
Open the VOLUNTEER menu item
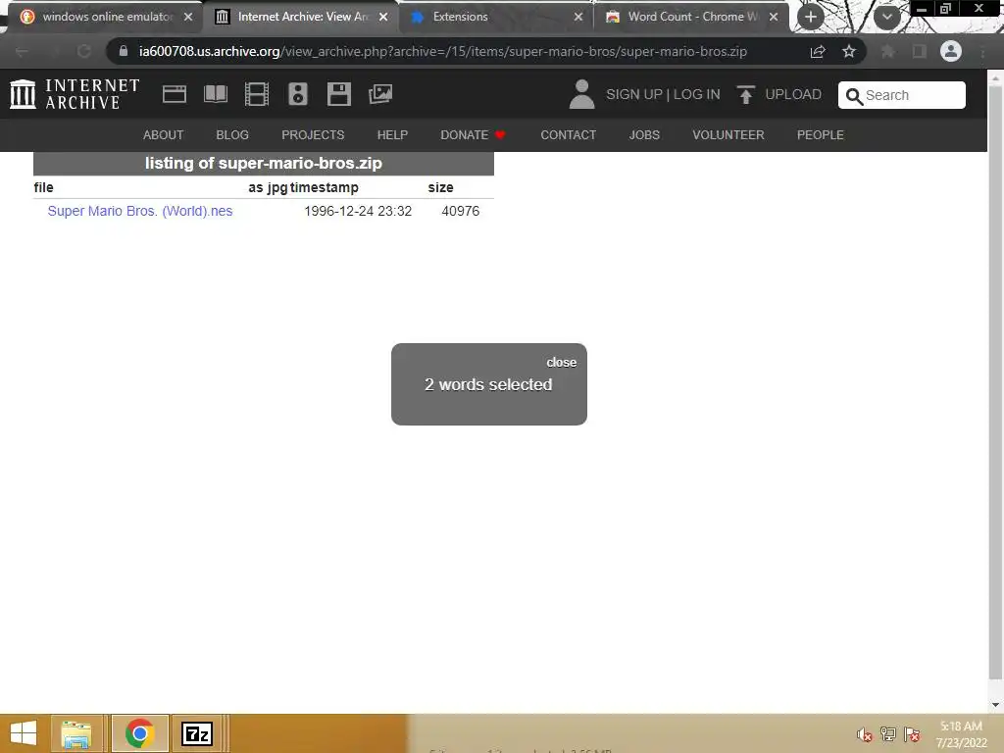point(728,135)
